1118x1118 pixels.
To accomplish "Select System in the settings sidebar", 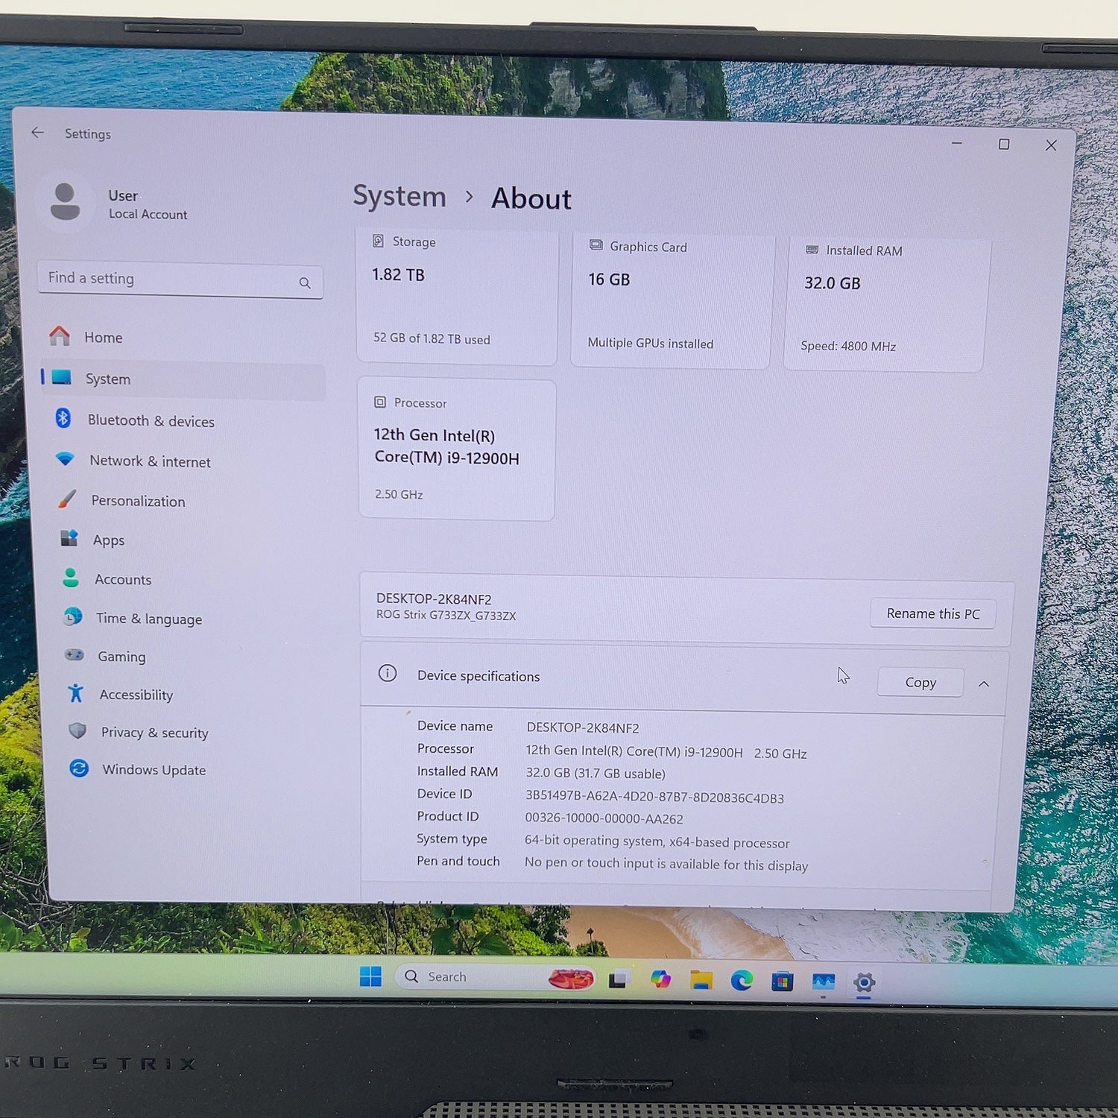I will tap(183, 379).
